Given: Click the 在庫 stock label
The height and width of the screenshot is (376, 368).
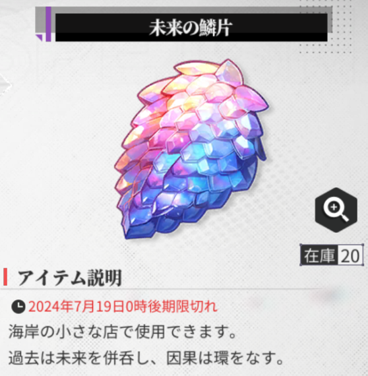Looking at the screenshot, I should (x=319, y=256).
